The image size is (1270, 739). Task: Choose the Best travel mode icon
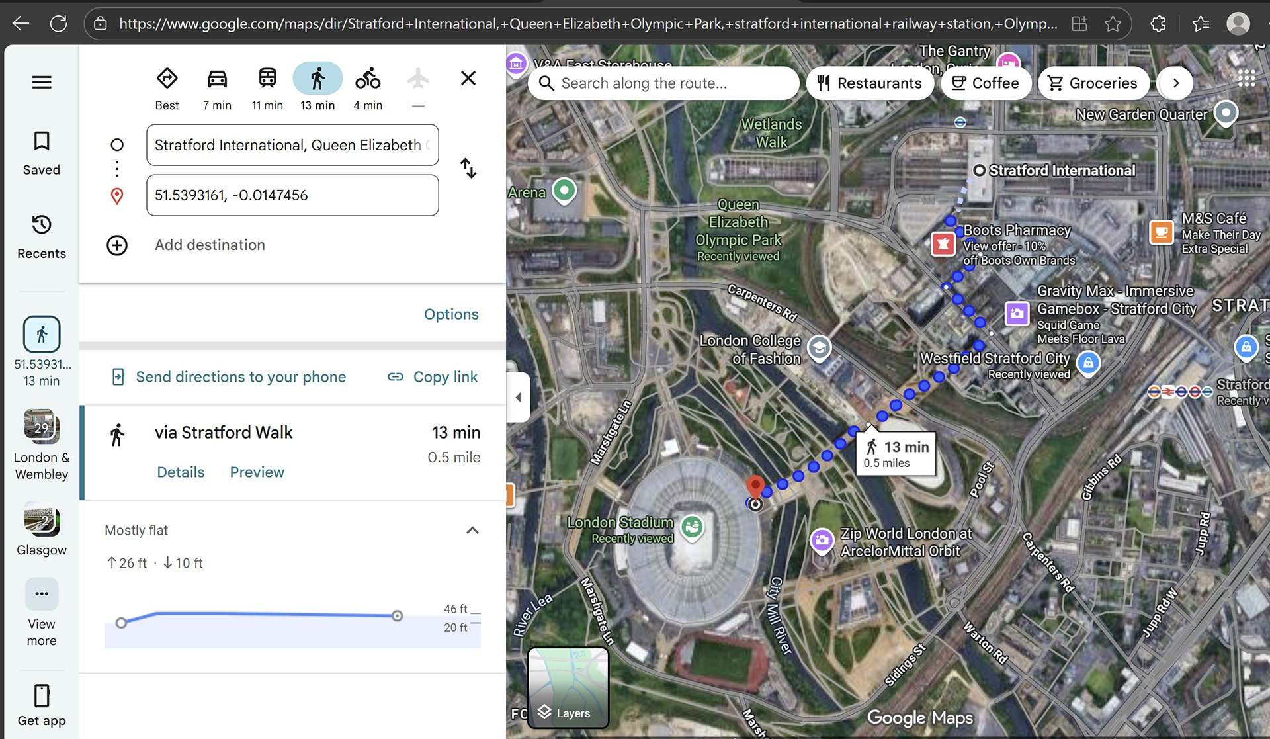point(167,79)
